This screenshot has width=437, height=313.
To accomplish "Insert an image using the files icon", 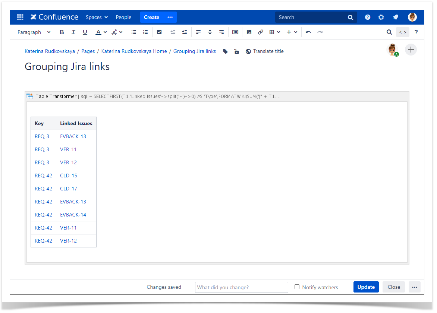I will (249, 32).
